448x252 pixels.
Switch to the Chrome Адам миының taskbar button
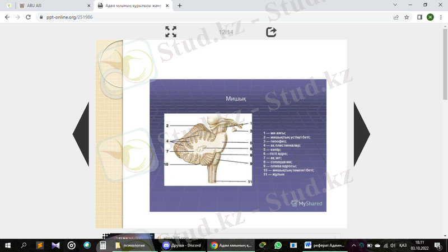(x=231, y=245)
